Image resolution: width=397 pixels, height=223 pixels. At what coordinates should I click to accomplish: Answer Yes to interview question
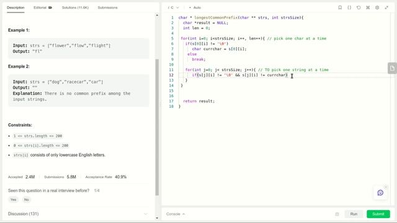(x=13, y=199)
